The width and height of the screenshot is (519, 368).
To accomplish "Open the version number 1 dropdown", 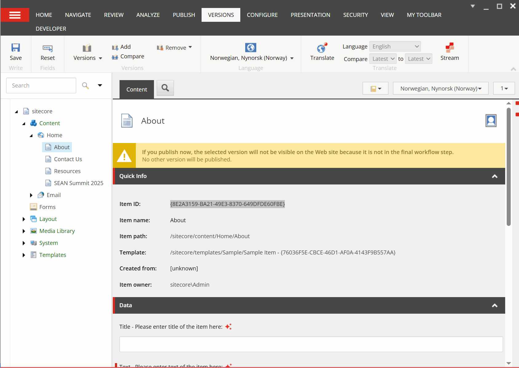I will (504, 88).
